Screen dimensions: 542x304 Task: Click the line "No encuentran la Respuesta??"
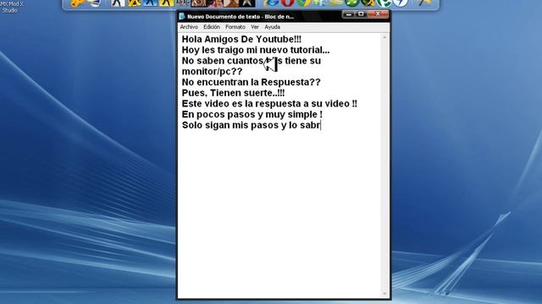click(252, 82)
